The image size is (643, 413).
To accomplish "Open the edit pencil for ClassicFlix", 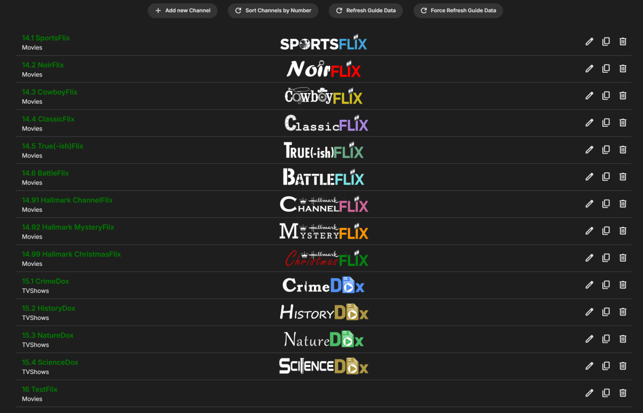I will [589, 123].
